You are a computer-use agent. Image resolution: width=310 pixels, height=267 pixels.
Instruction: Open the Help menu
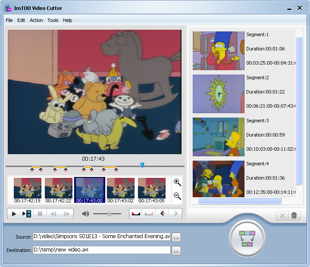[x=68, y=20]
